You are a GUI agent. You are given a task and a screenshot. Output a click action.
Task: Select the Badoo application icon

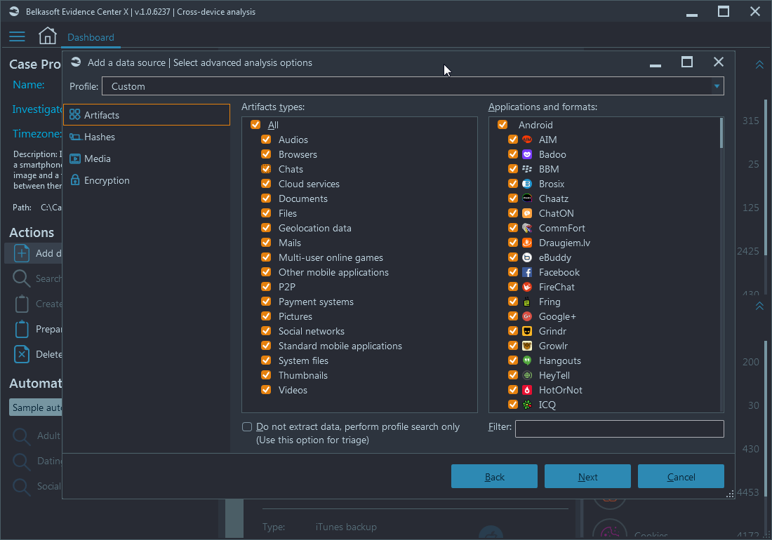[527, 154]
